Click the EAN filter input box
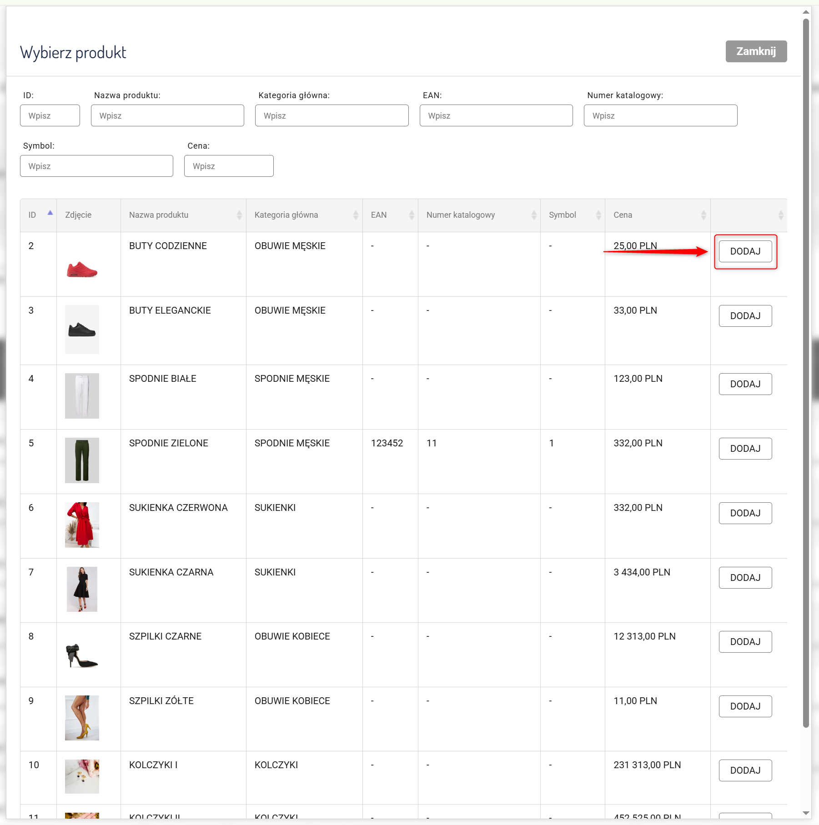This screenshot has width=819, height=825. coord(496,116)
